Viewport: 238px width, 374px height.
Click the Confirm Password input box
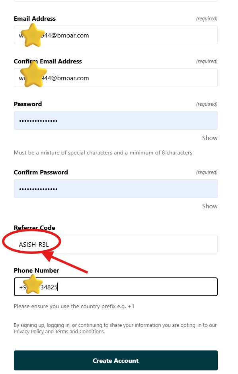pyautogui.click(x=115, y=188)
